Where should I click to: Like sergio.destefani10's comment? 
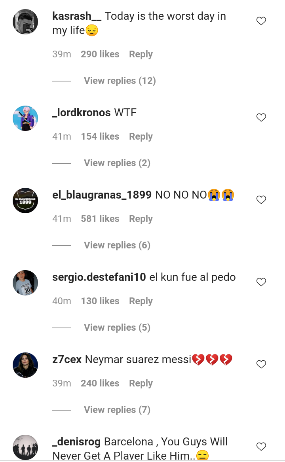coord(261,282)
